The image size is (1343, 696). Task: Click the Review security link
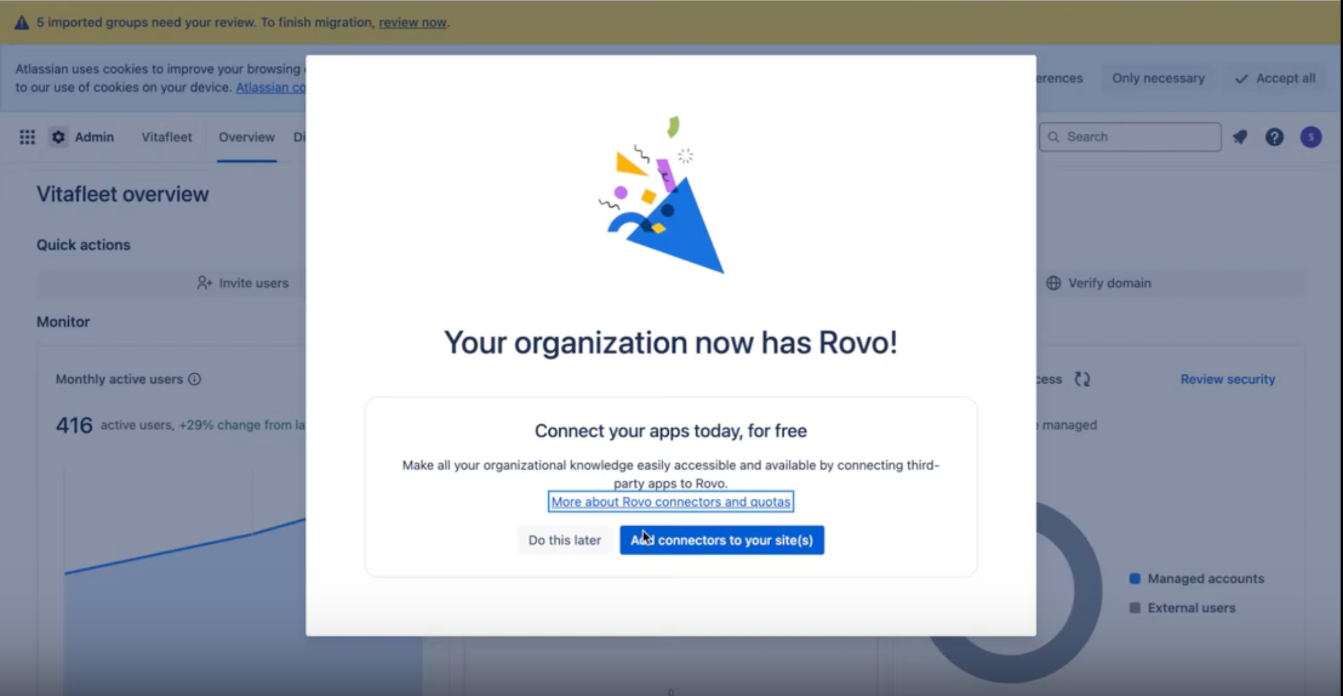coord(1228,379)
